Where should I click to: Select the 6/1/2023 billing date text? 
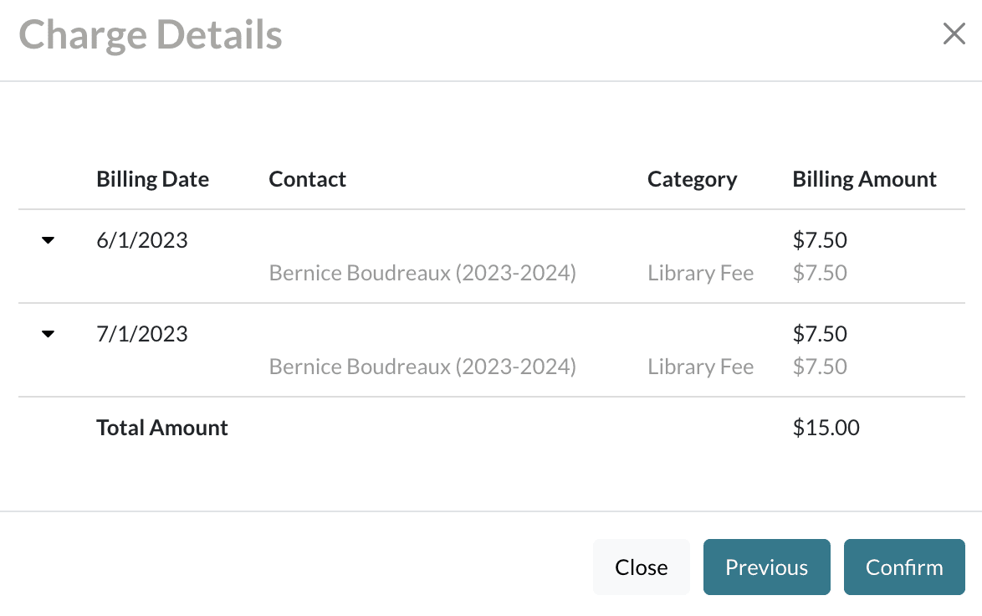[x=142, y=241]
